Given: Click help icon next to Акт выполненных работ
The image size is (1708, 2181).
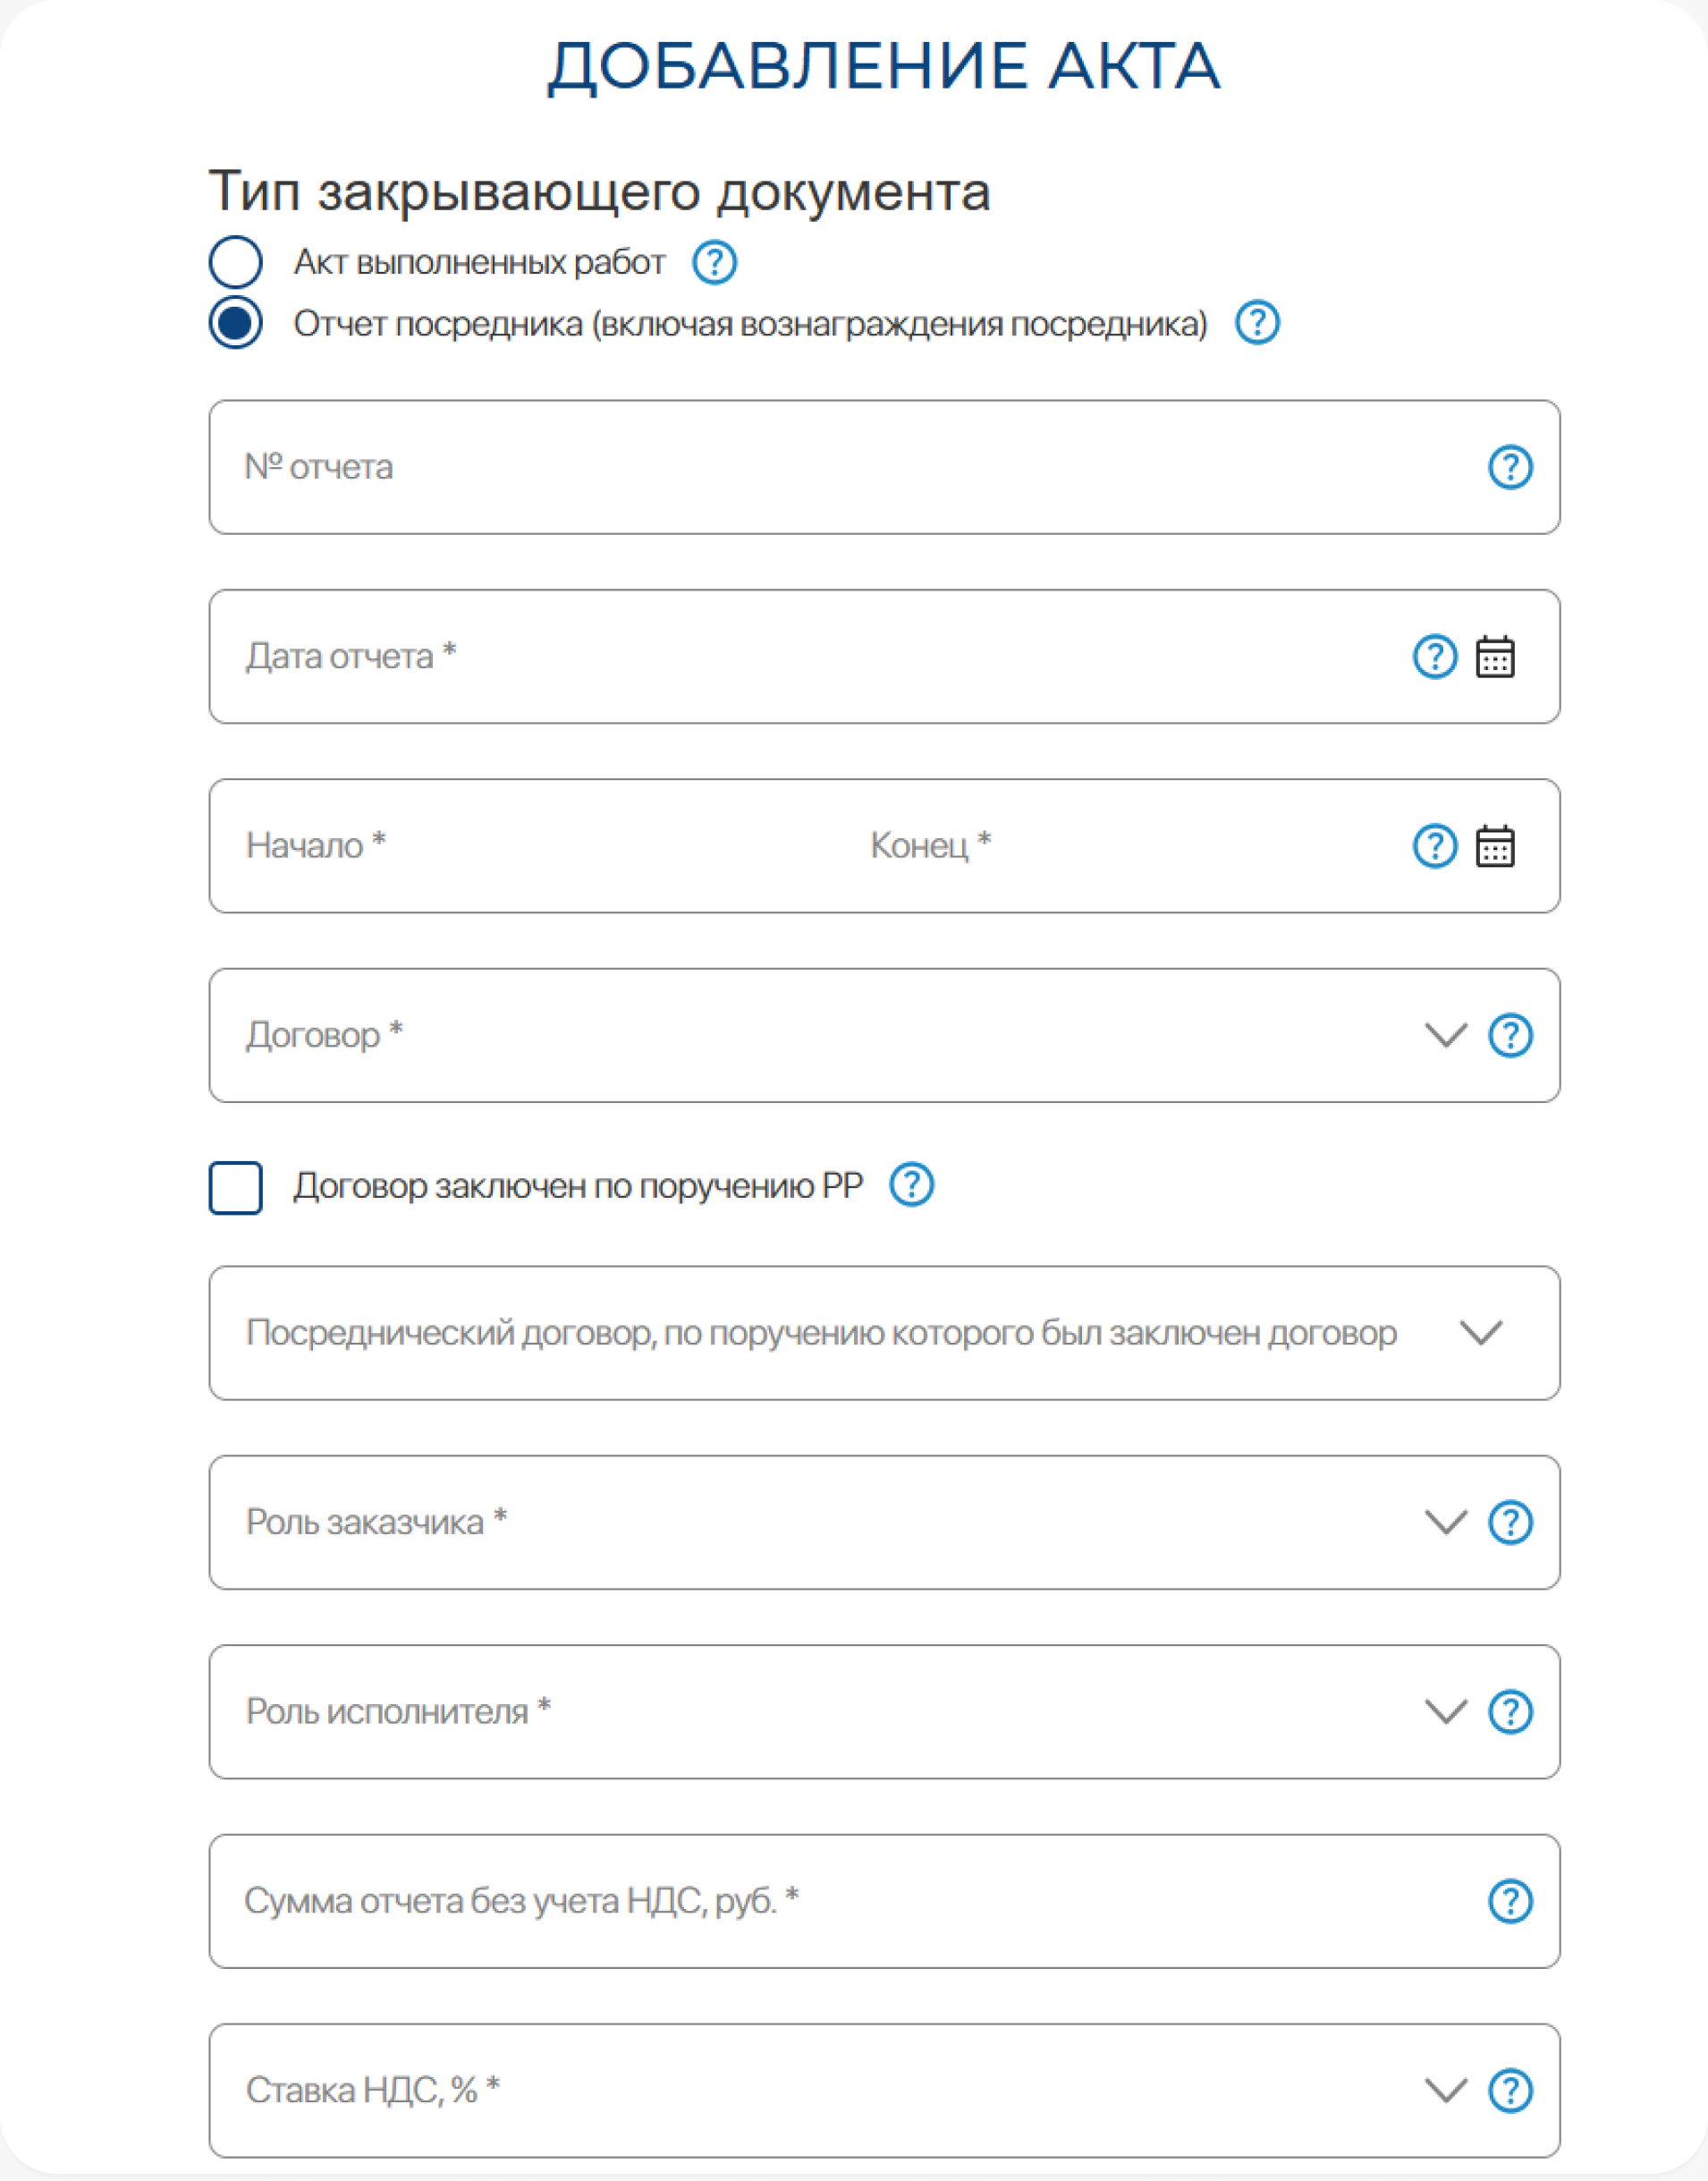Looking at the screenshot, I should 714,262.
